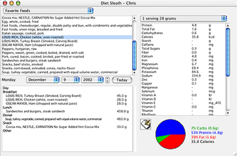The width and height of the screenshot is (237, 156).
Task: Click the nutrient list scroll down arrow
Action: click(228, 113)
